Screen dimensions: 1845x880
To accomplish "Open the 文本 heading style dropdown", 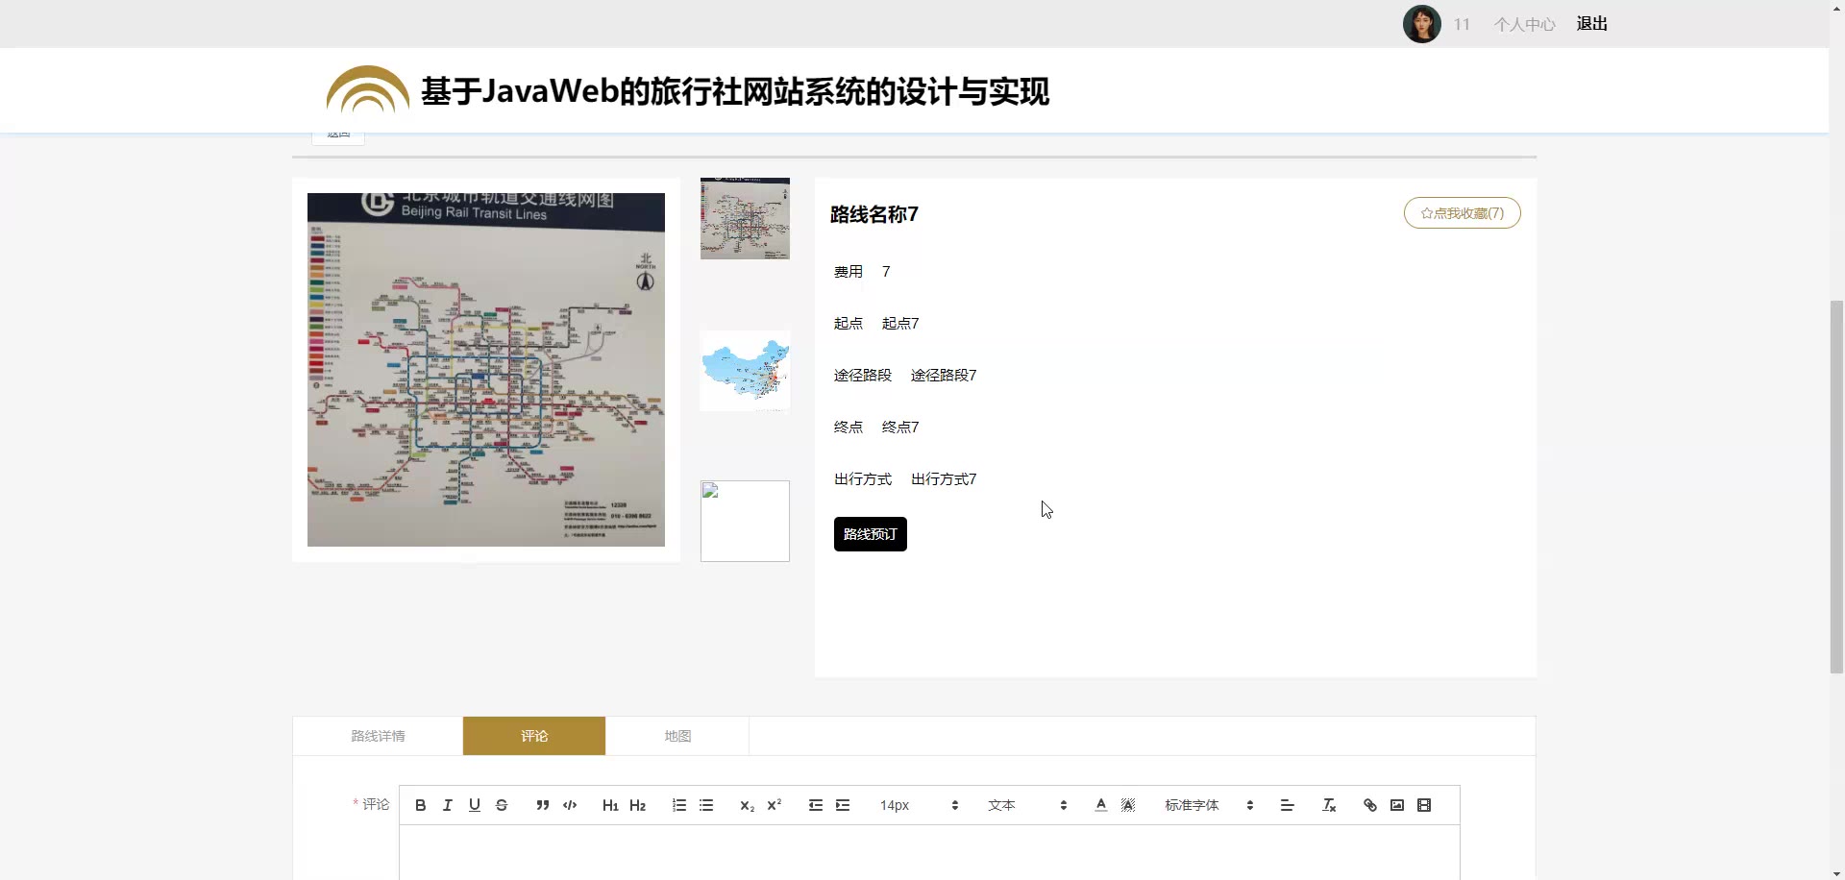I will [x=1027, y=805].
